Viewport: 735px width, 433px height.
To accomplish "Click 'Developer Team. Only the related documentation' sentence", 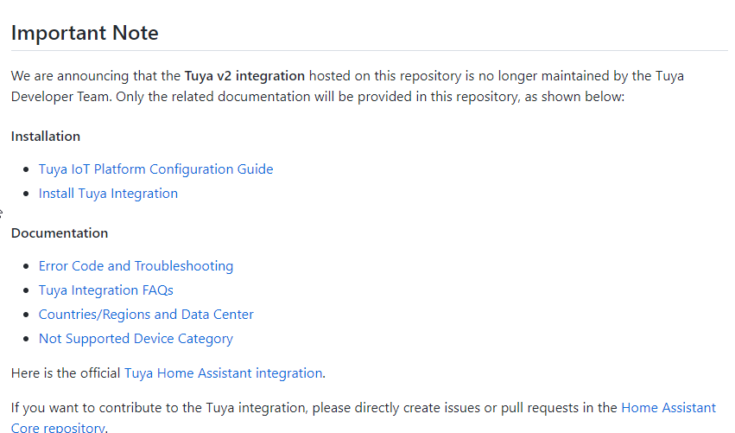I will point(318,97).
